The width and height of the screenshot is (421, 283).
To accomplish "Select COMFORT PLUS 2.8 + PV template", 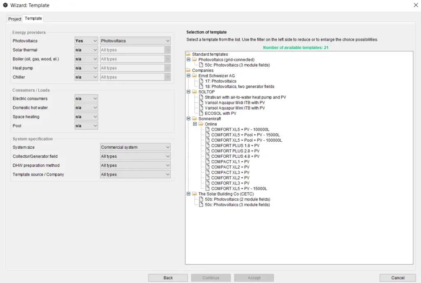I will 235,151.
